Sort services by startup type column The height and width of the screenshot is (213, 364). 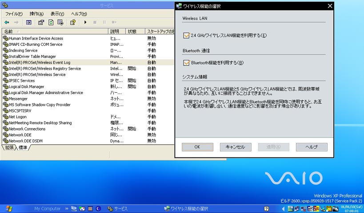(160, 32)
